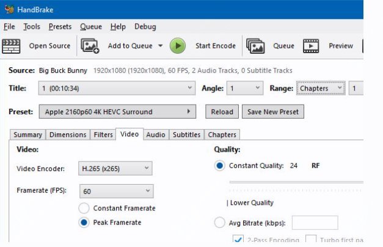Open the Queue images icon
The height and width of the screenshot is (247, 383).
255,46
